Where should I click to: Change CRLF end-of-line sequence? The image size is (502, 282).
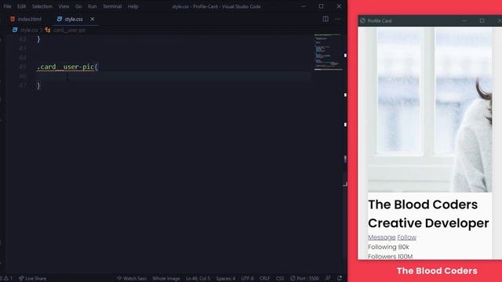[264, 279]
